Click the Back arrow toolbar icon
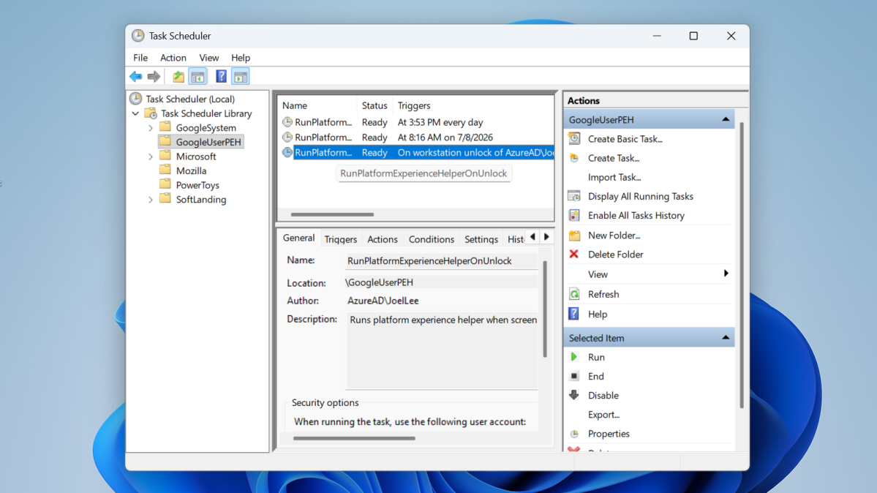 135,77
